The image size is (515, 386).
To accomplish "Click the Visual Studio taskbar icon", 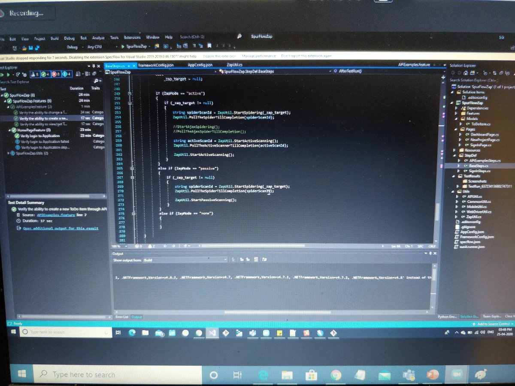I will [212, 333].
